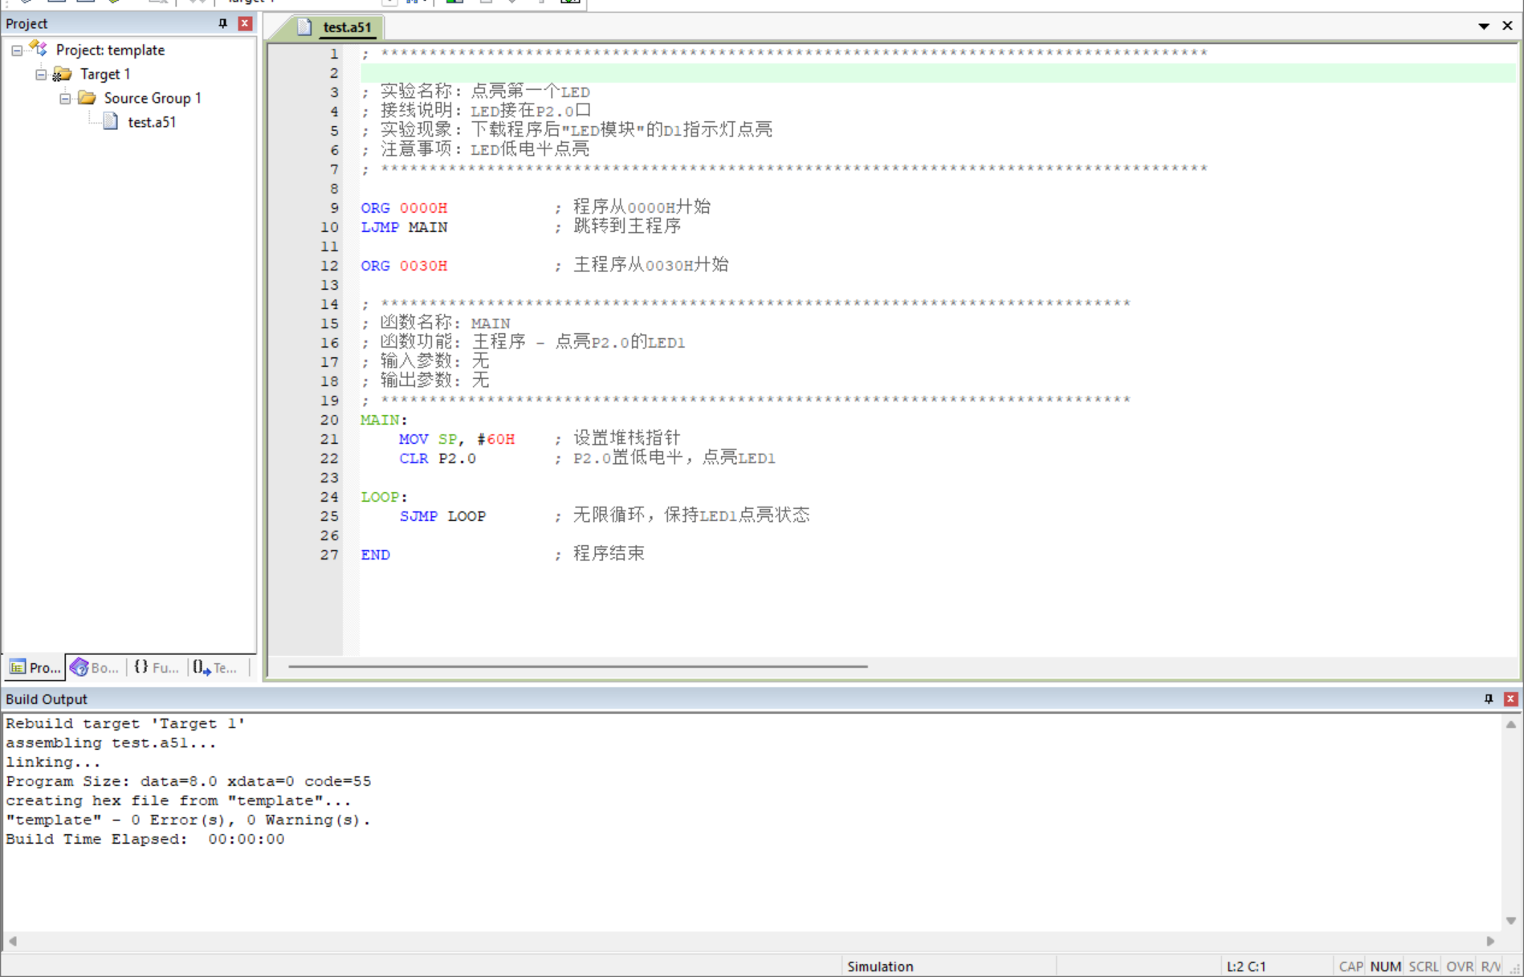Switch to the Books (Bo...) bottom tab
The width and height of the screenshot is (1524, 977).
95,667
